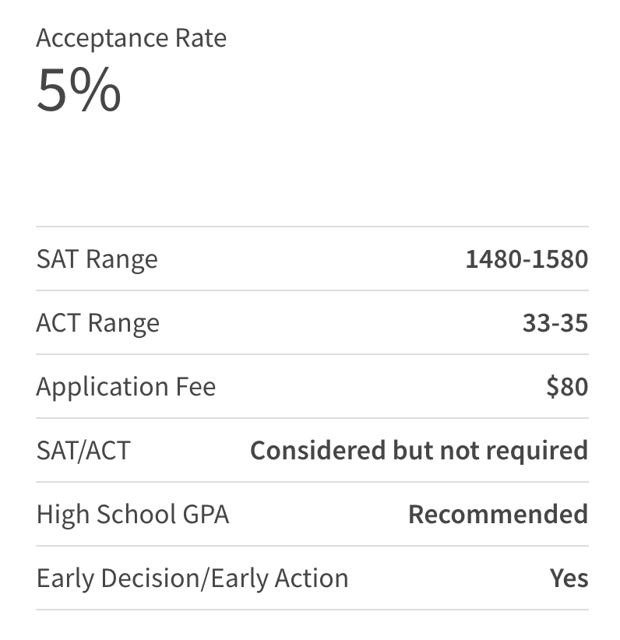Click the Acceptance Rate heading
This screenshot has width=620, height=640.
click(x=131, y=39)
